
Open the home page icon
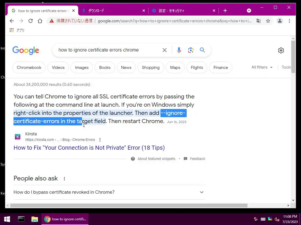click(x=40, y=21)
